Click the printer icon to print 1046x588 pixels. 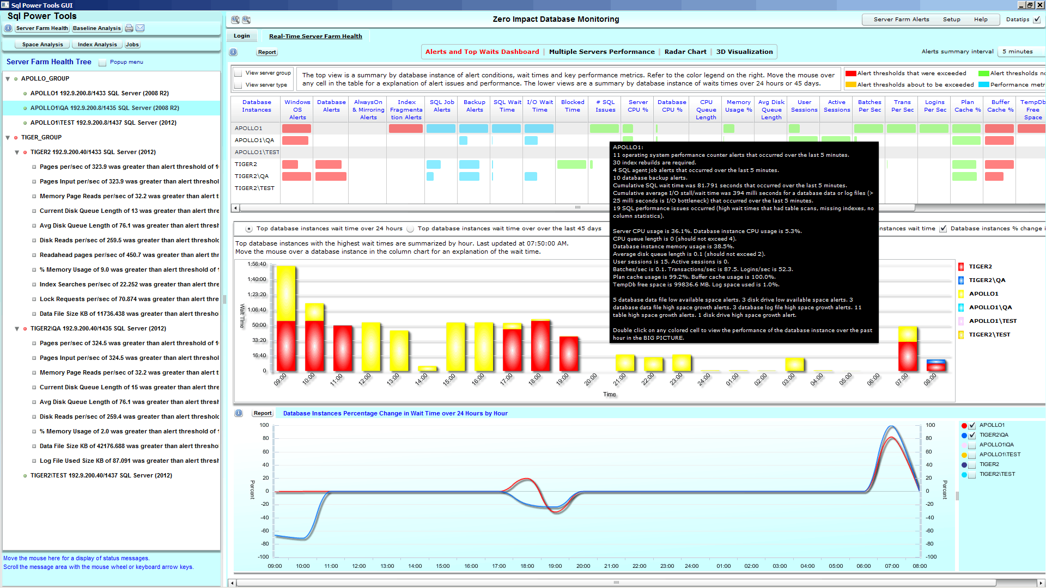[x=129, y=28]
